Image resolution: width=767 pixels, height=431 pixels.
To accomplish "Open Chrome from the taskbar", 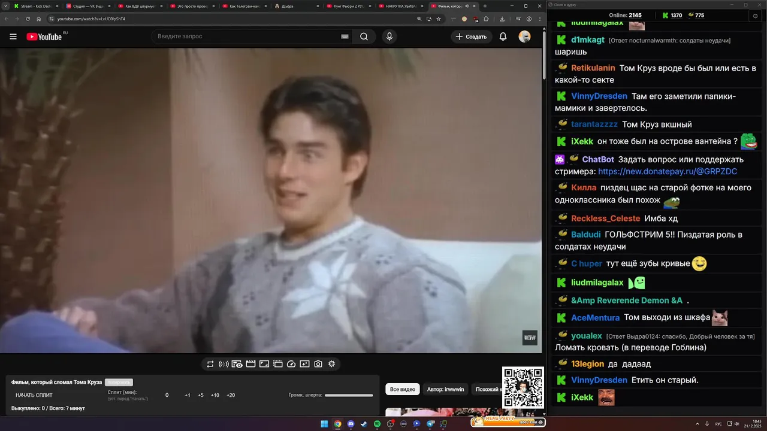I will [x=337, y=424].
